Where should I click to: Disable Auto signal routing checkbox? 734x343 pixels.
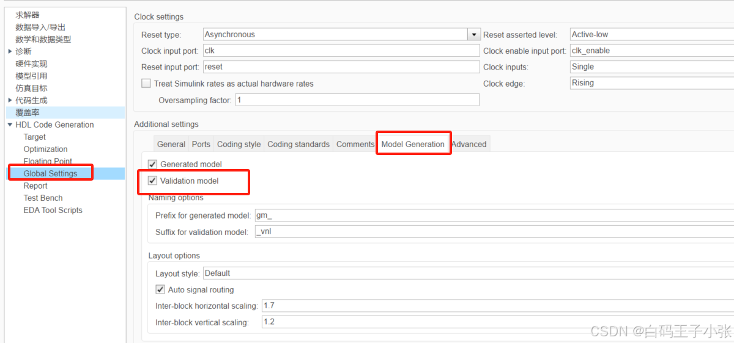pos(160,290)
